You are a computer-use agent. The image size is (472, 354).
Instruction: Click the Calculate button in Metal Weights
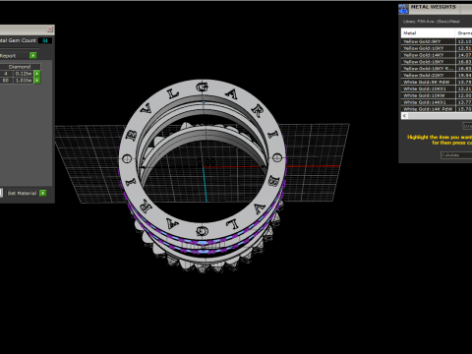tap(456, 155)
